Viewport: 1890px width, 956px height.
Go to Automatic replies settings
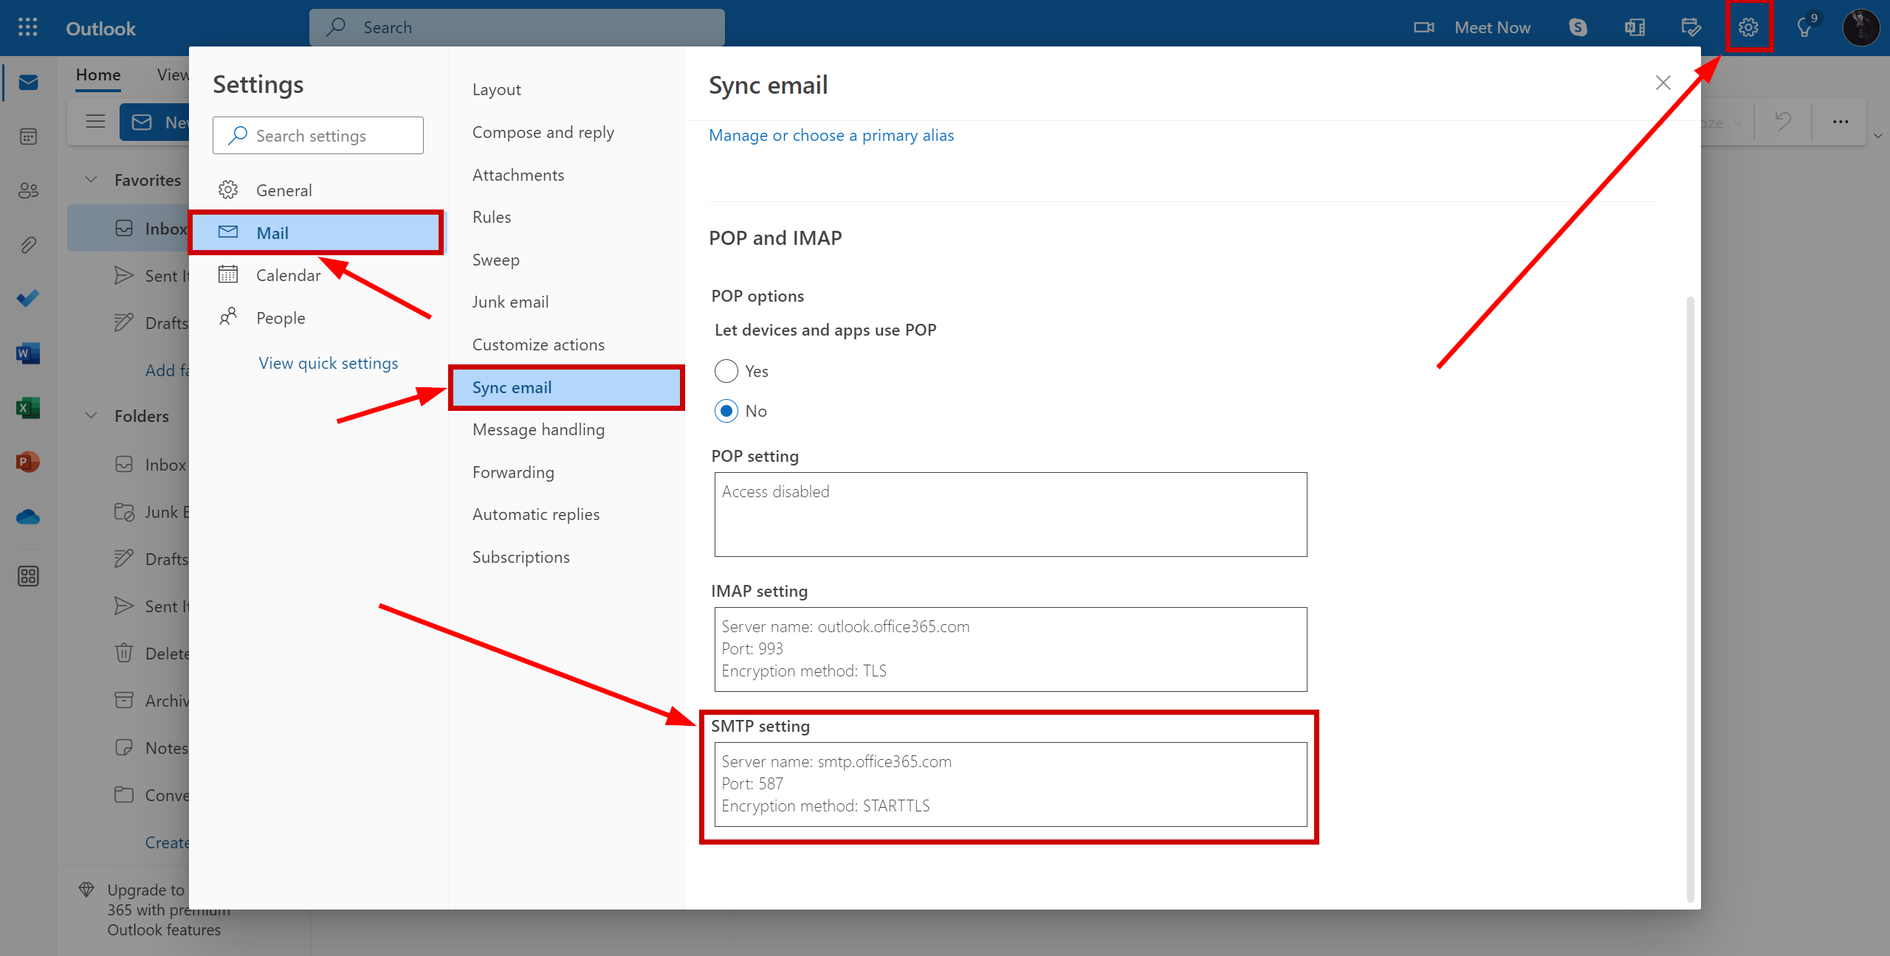(x=536, y=514)
